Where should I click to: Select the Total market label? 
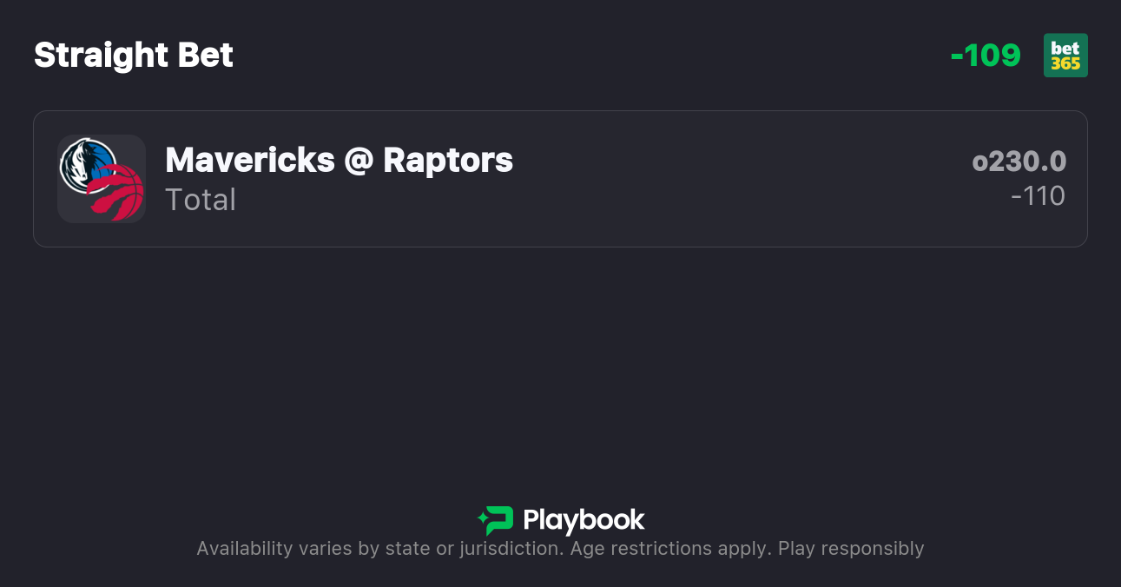201,199
